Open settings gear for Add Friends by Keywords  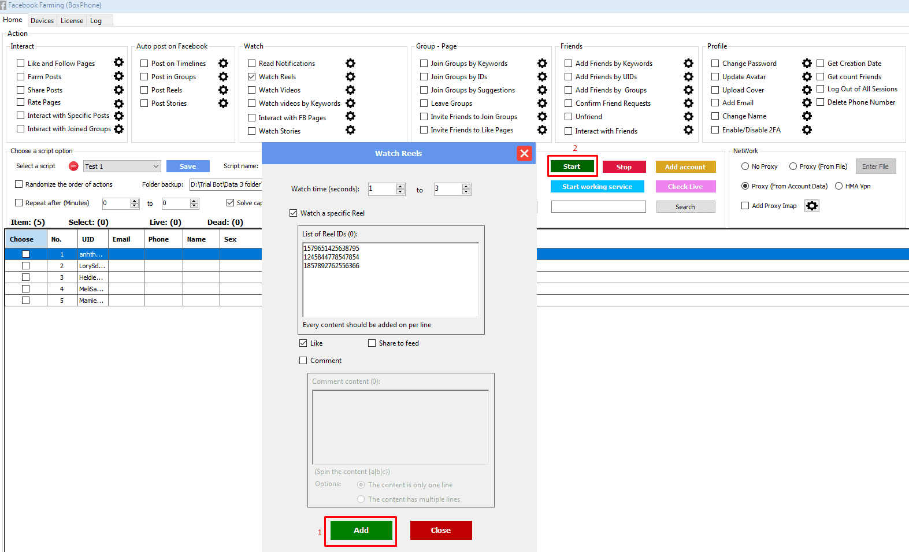pyautogui.click(x=688, y=63)
